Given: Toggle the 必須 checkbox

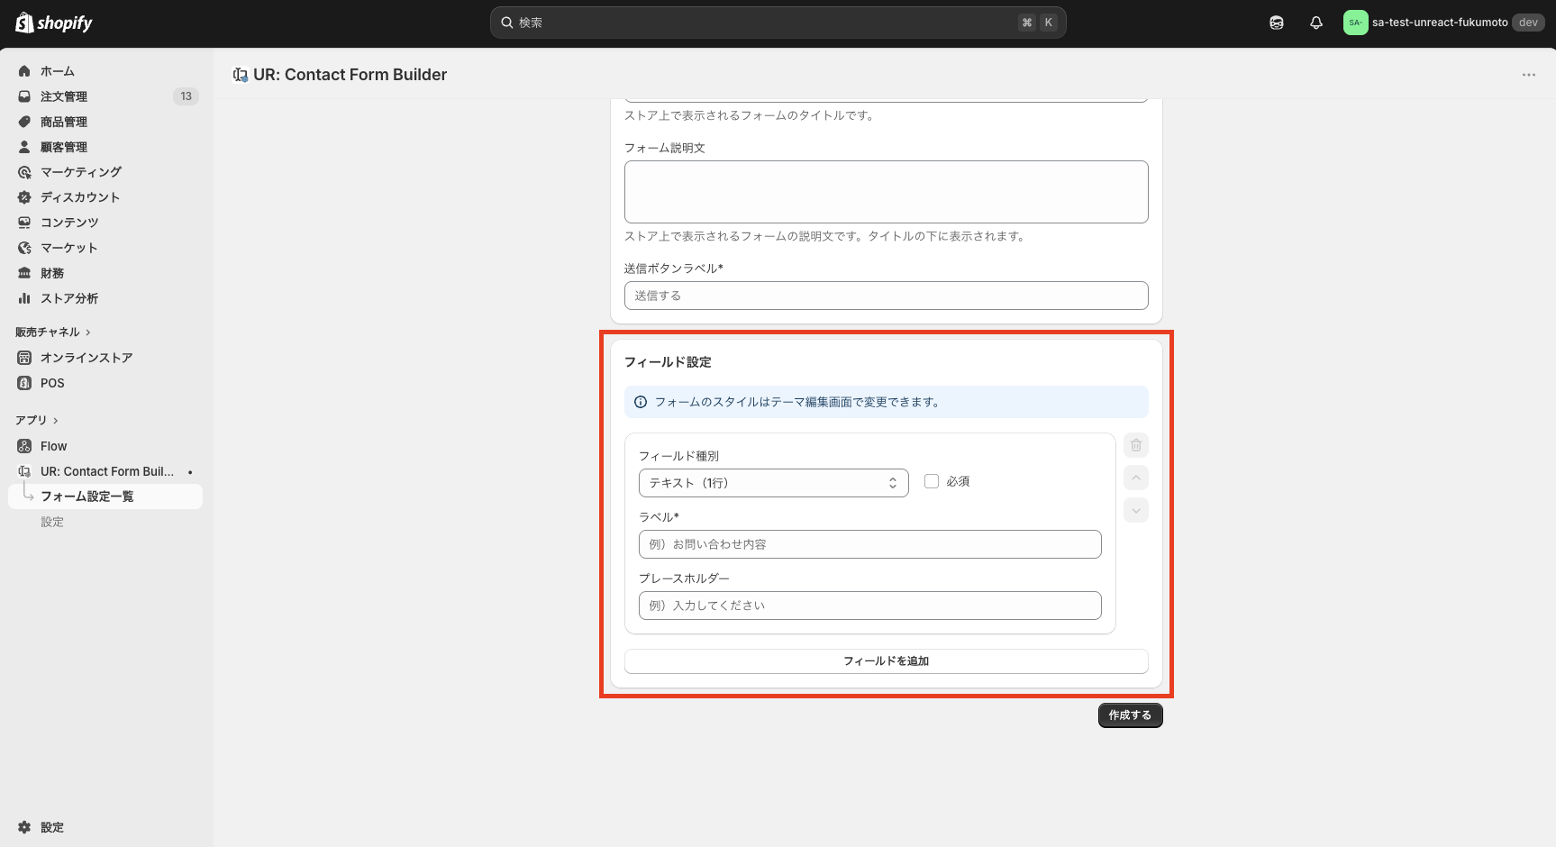Looking at the screenshot, I should coord(932,481).
